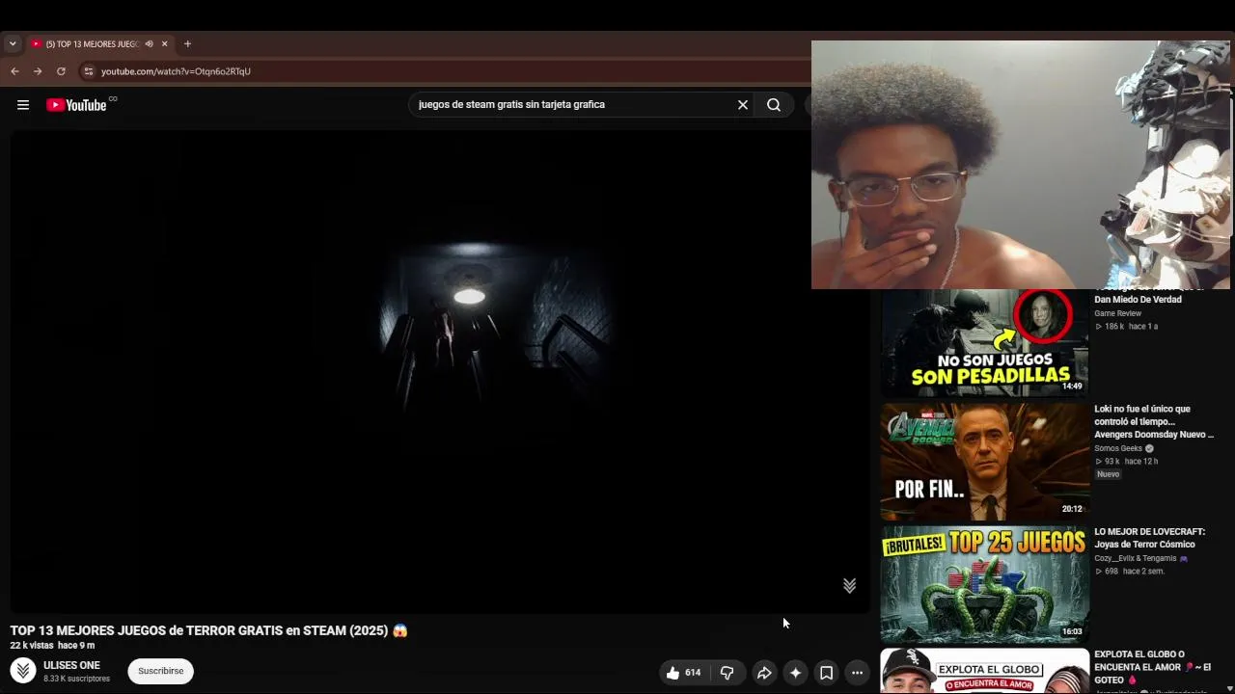Subscribe with the Suscribirse button

pos(160,671)
